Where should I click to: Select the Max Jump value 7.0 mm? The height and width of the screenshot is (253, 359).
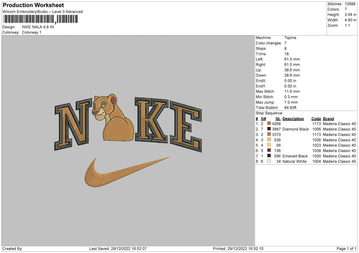[x=291, y=102]
